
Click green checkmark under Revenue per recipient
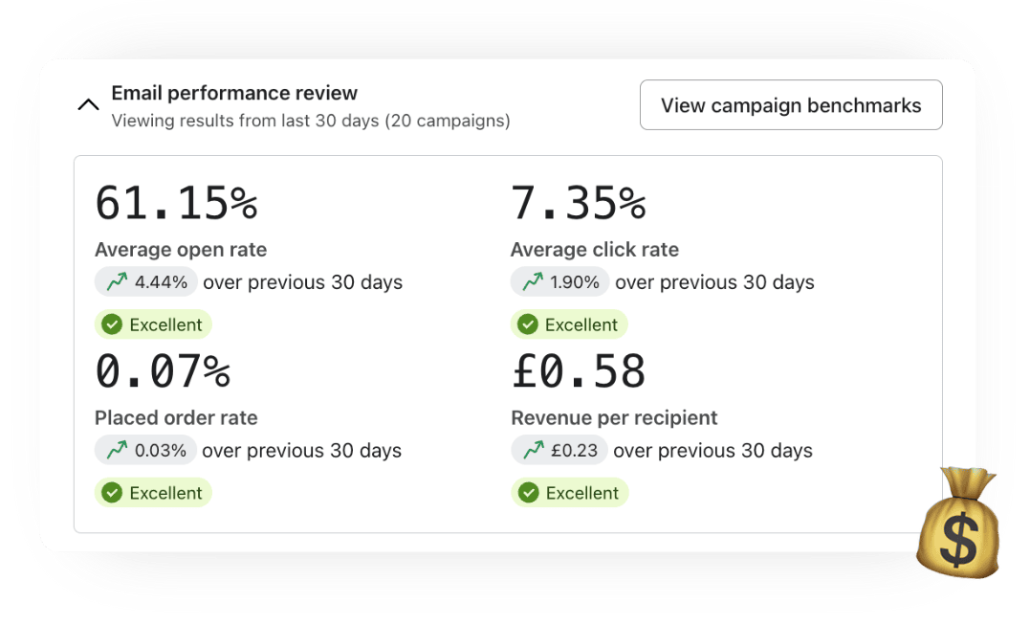(528, 493)
